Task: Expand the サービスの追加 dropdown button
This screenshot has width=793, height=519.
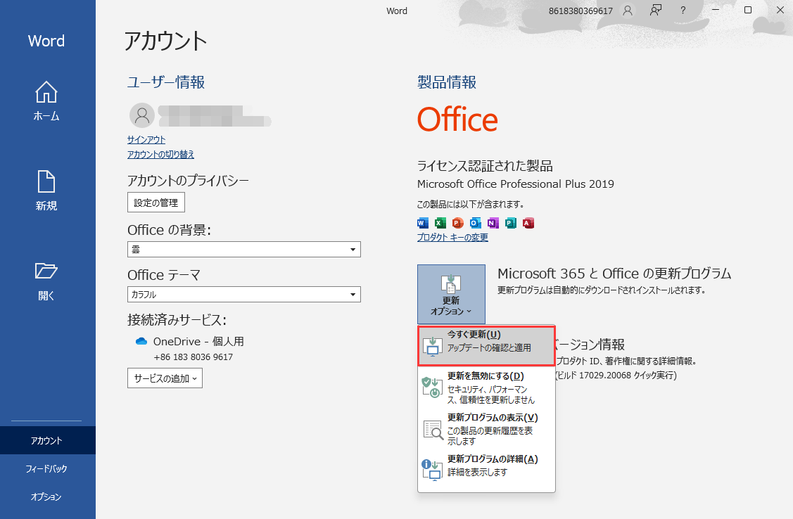Action: tap(165, 378)
